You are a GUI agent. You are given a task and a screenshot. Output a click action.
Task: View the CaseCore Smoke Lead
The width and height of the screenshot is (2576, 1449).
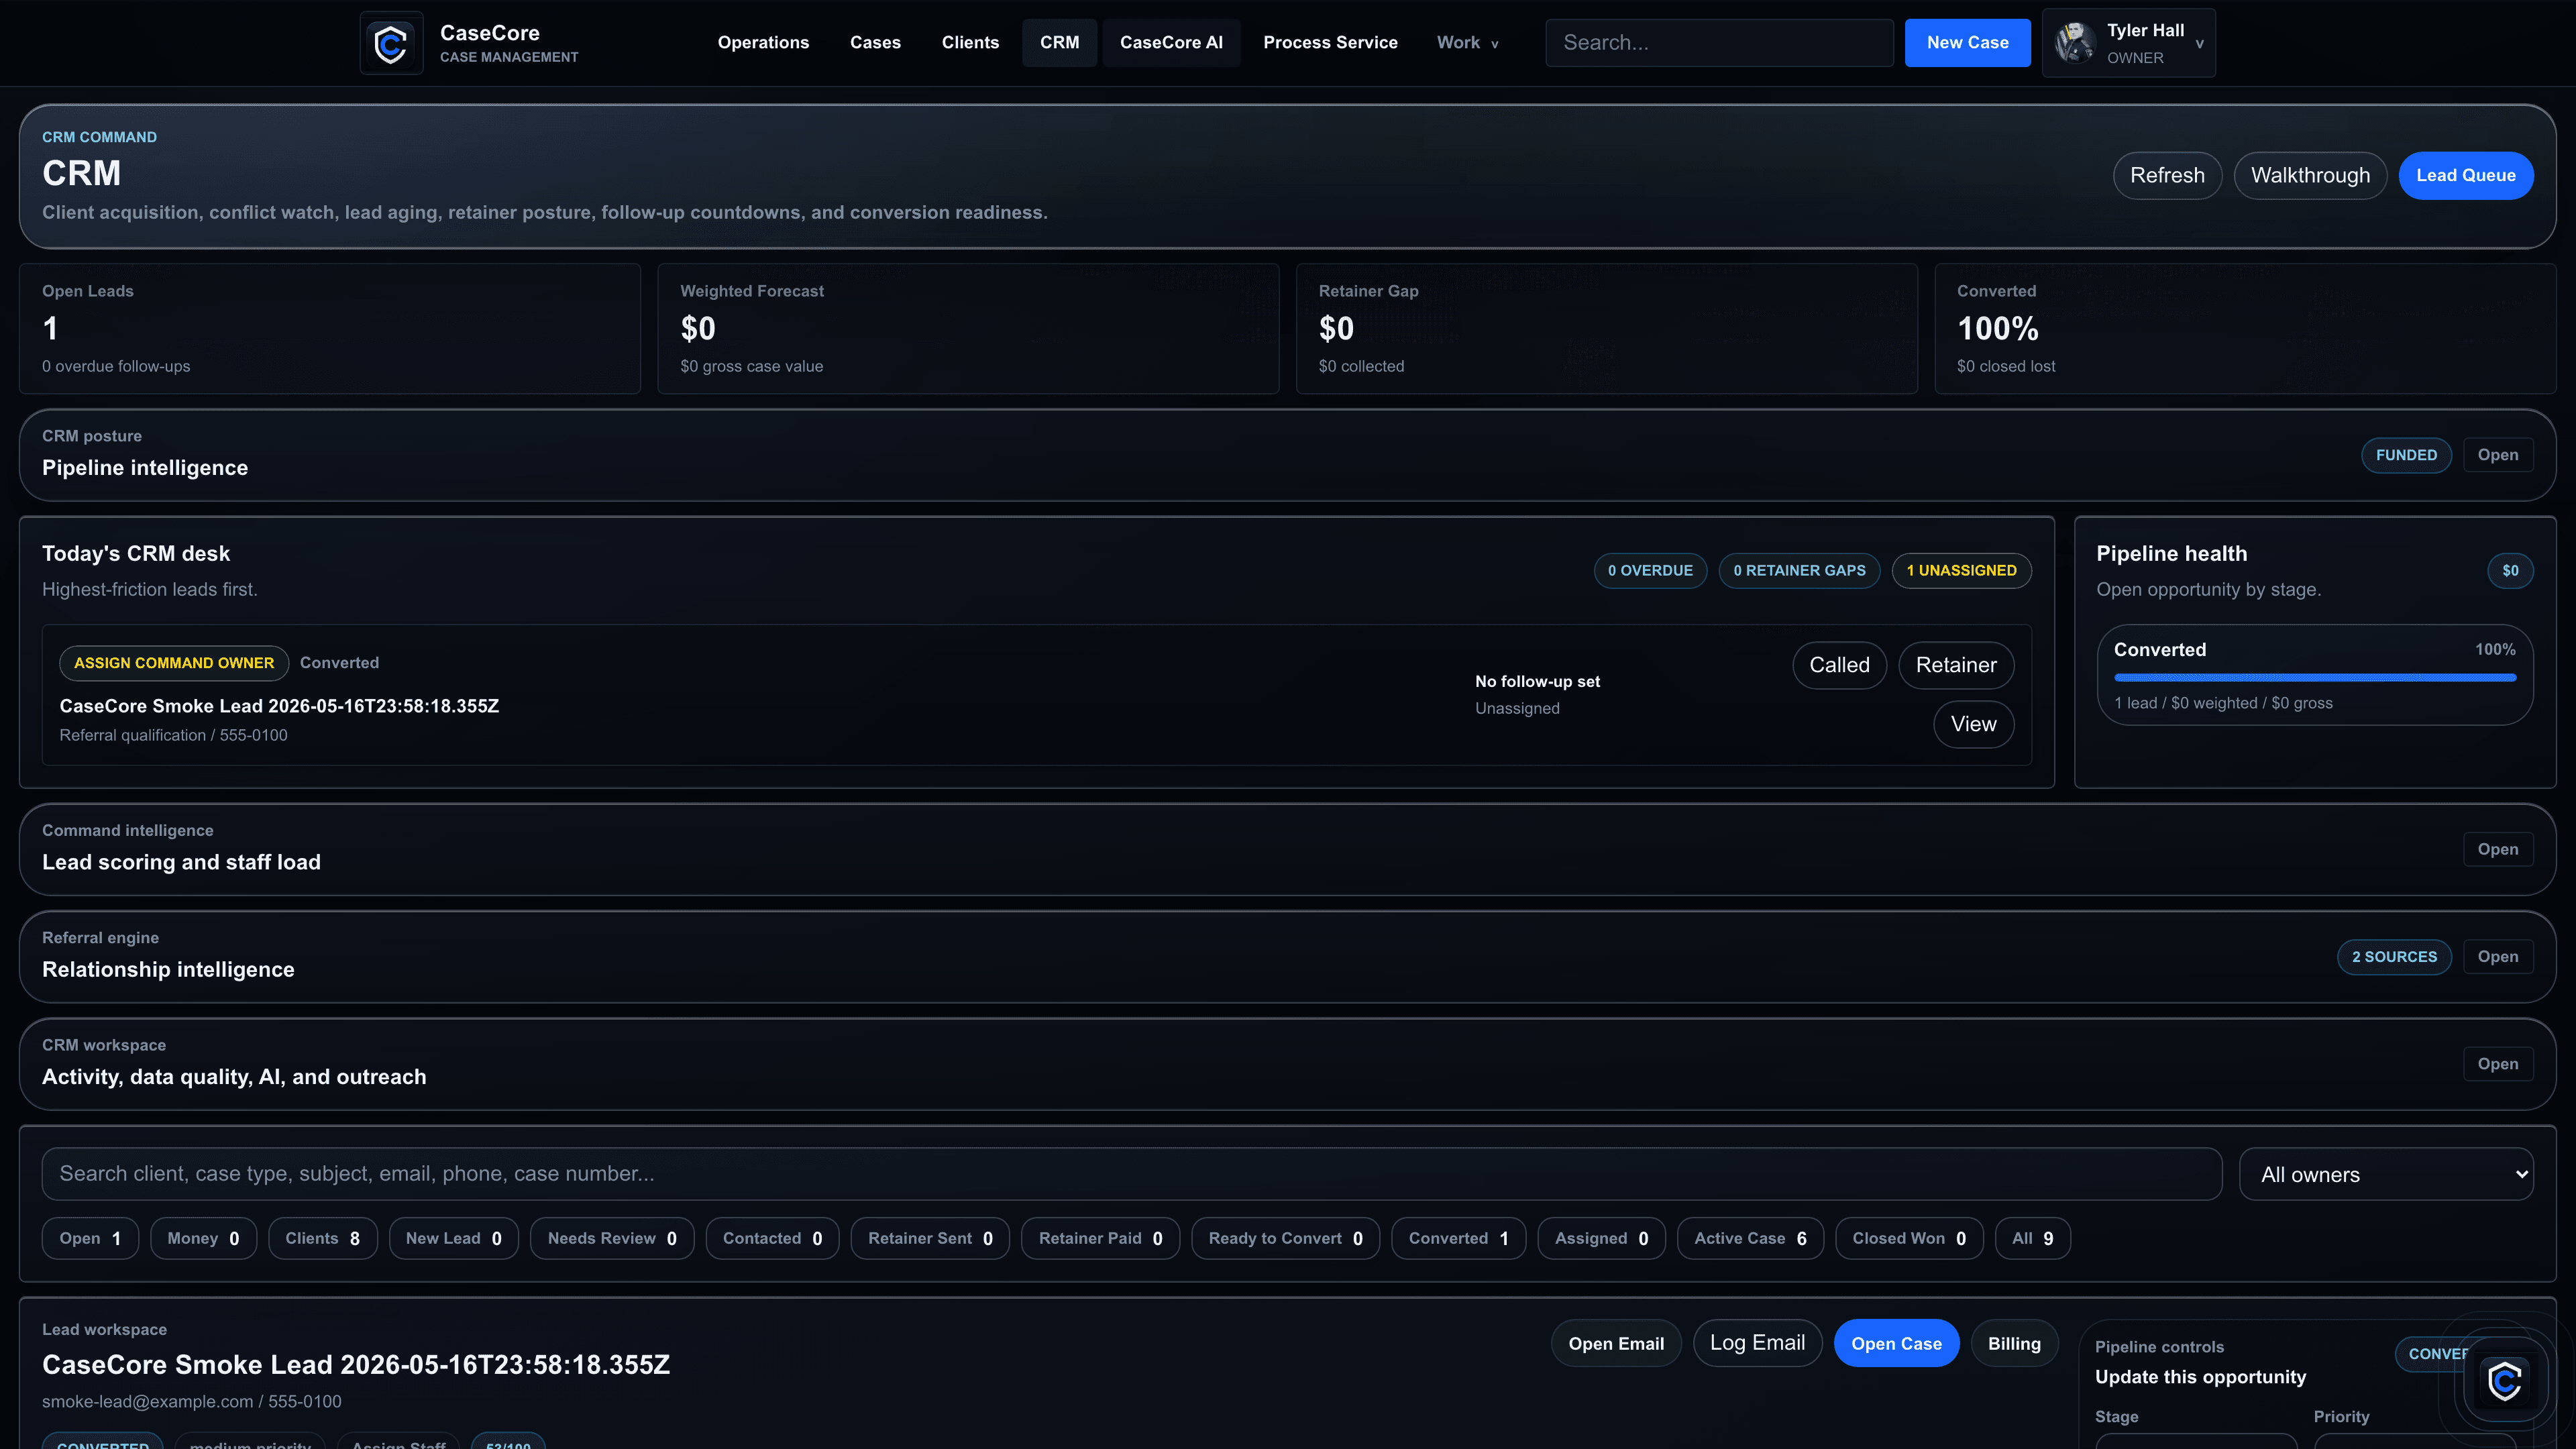[1973, 724]
